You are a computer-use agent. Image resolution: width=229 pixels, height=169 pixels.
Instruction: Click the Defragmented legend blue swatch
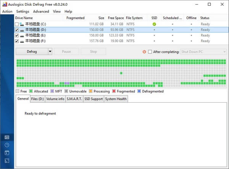pos(139,91)
